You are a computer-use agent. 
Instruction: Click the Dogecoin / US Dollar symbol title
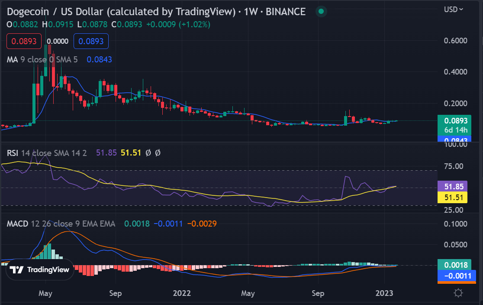coord(121,12)
